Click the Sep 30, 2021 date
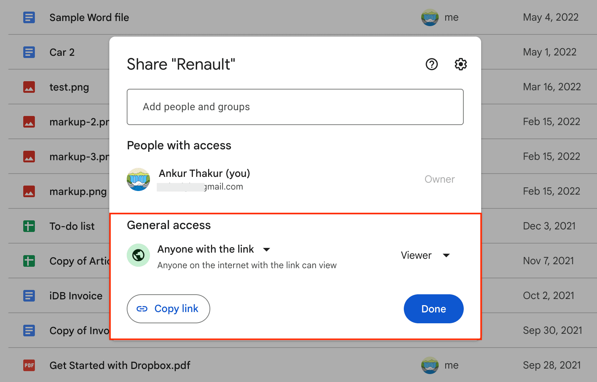597x382 pixels. pos(553,331)
